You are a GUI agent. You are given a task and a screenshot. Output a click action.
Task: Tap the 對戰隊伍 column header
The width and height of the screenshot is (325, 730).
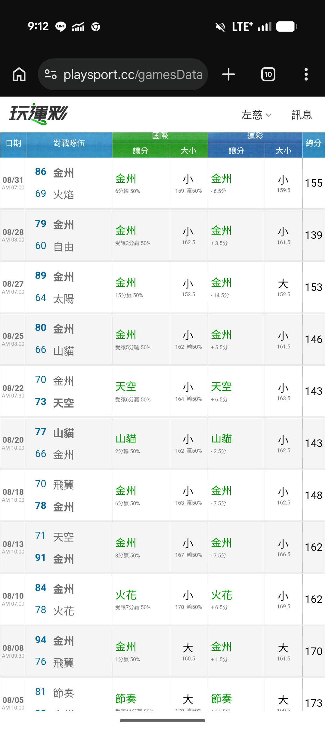[x=69, y=143]
